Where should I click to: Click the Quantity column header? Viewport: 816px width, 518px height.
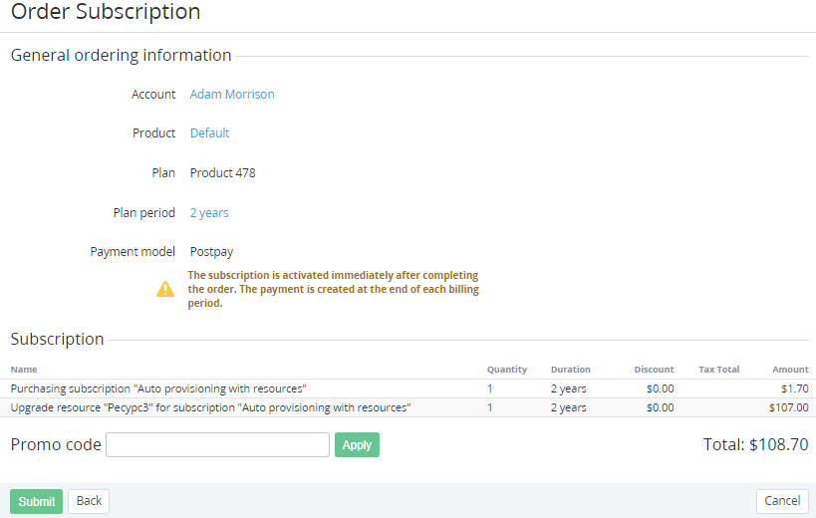506,370
